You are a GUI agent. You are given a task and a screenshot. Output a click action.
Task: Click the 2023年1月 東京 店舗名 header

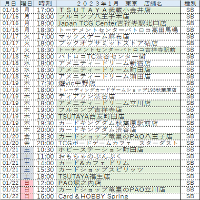[x=119, y=3]
